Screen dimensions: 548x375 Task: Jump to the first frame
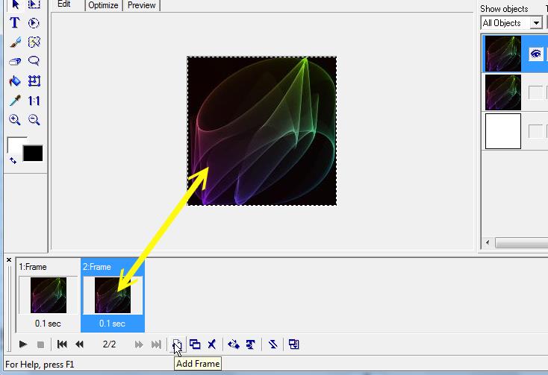62,344
